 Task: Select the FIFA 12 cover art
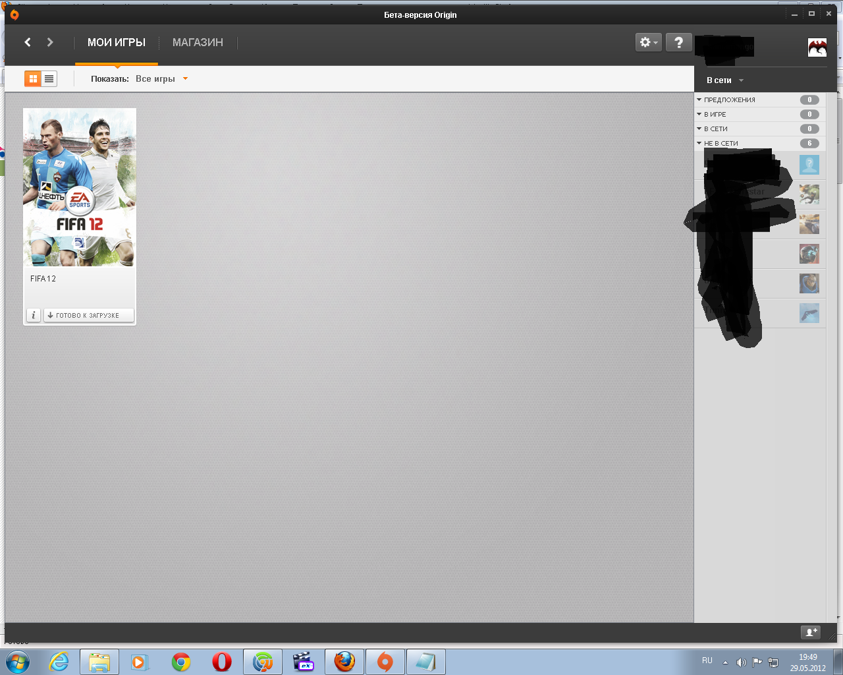coord(80,188)
